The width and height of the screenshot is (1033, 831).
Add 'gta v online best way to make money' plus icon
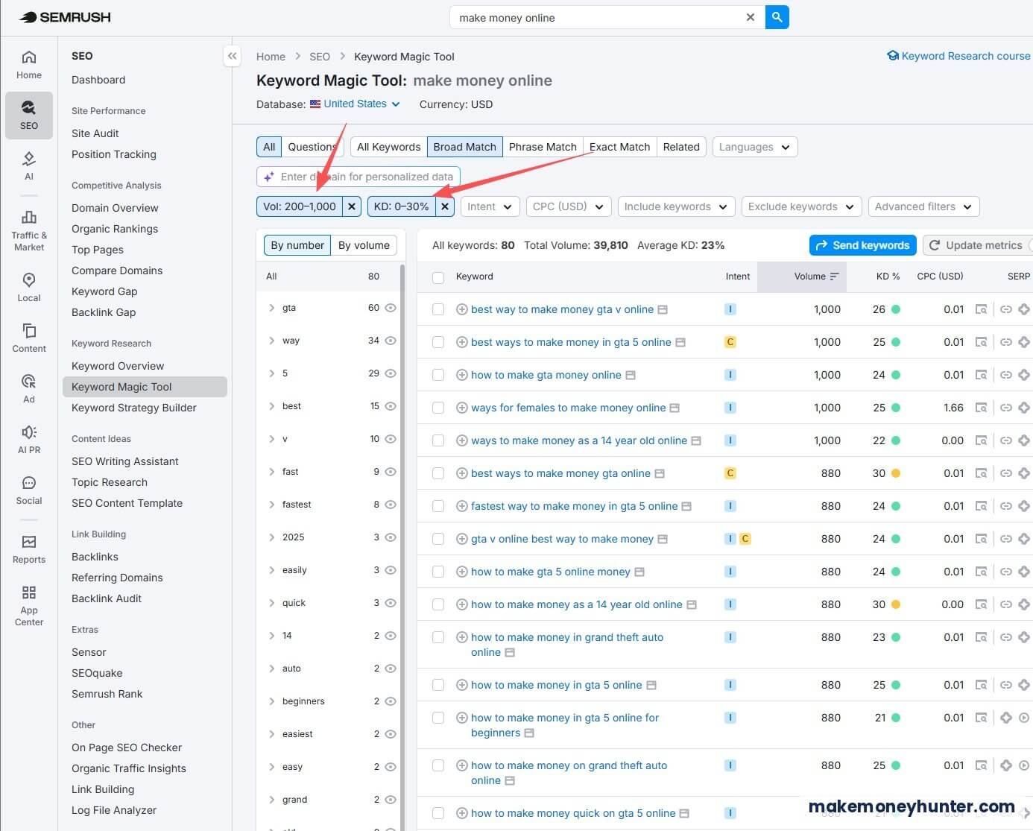point(462,539)
